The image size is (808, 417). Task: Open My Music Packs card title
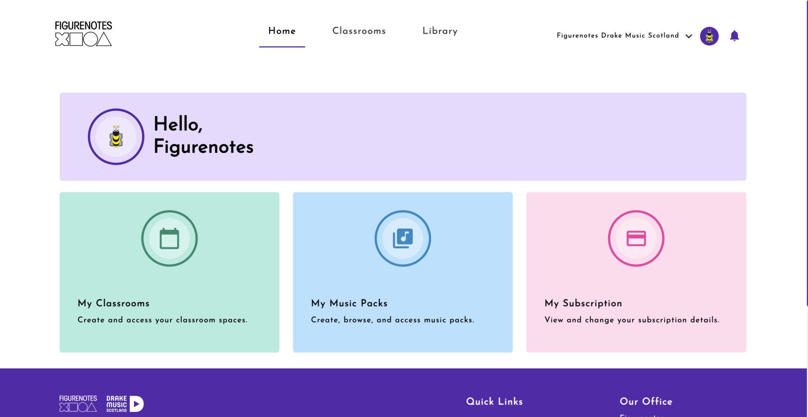(349, 303)
